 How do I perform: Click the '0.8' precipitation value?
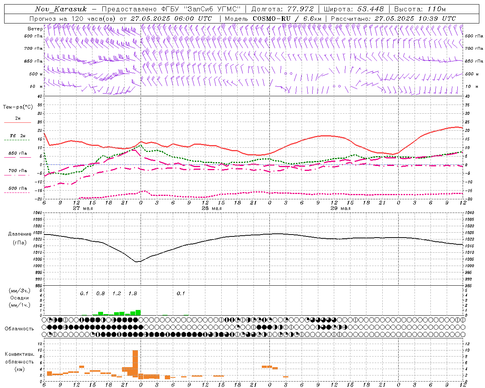tap(100, 294)
